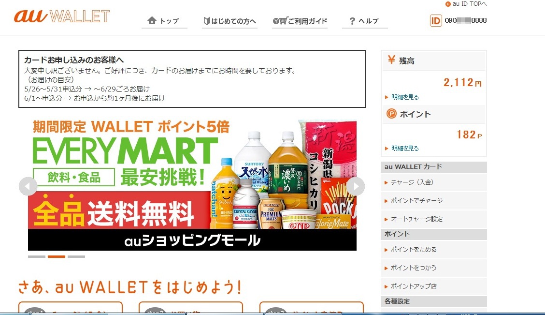Select the third carousel indicator bar
Image resolution: width=545 pixels, height=315 pixels.
click(x=76, y=256)
